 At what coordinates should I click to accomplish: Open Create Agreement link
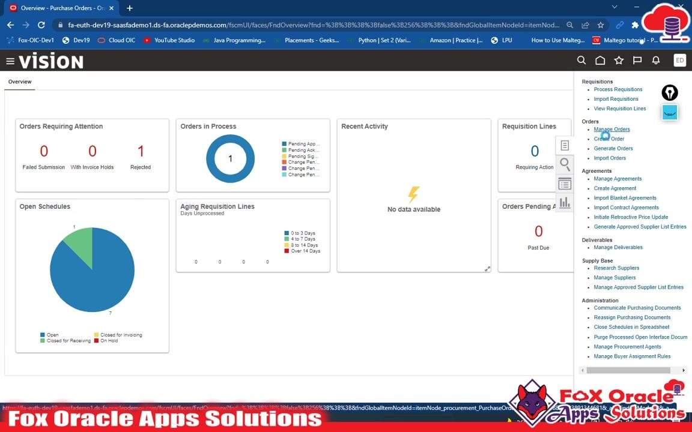coord(615,188)
